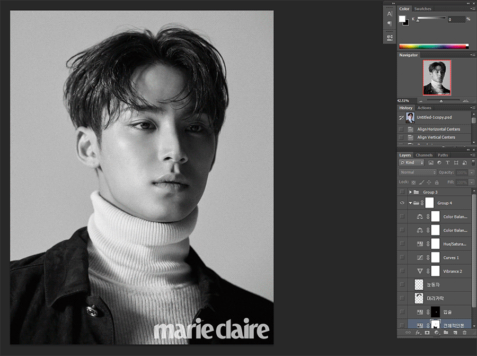Create new fill or adjustment layer icon

pyautogui.click(x=437, y=333)
